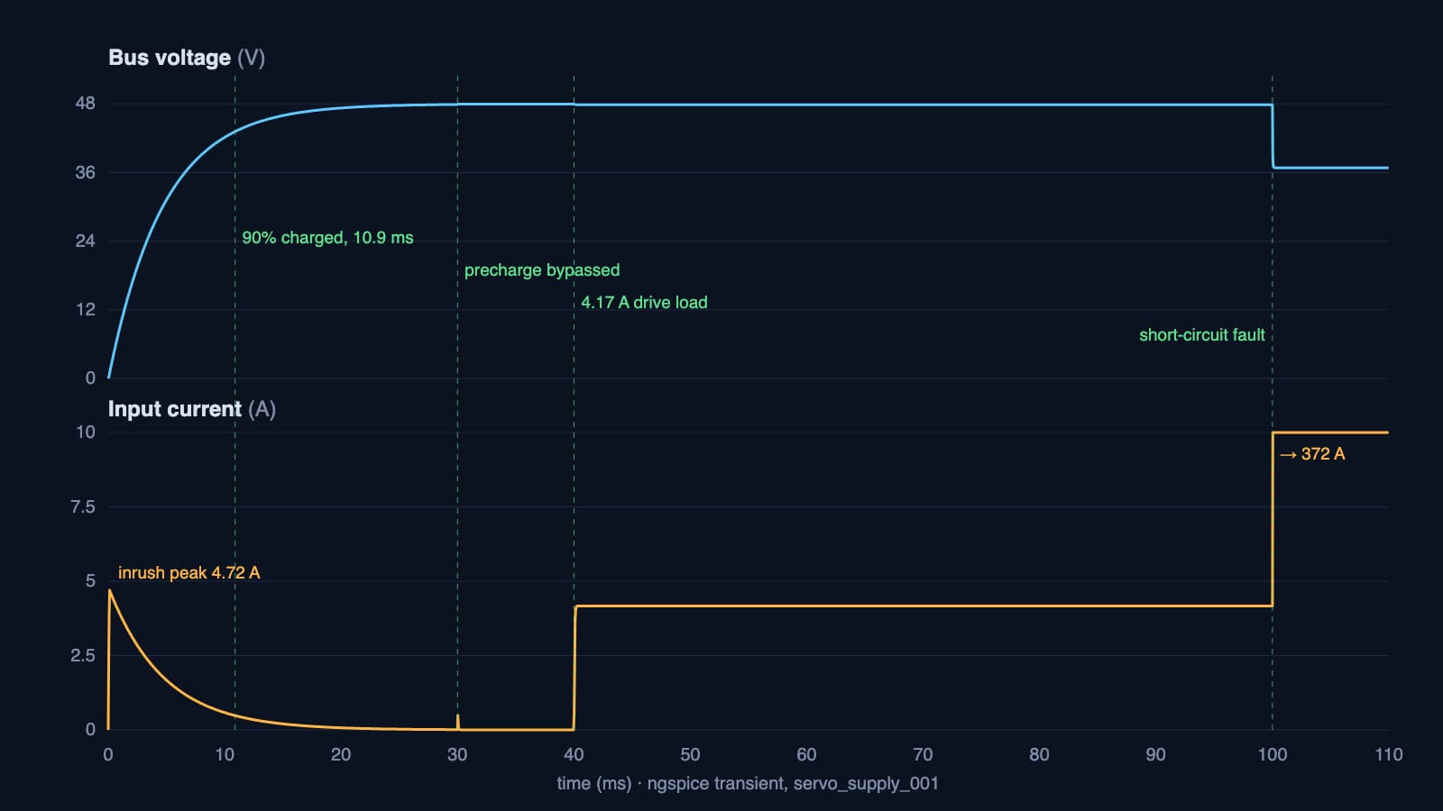Click the time axis tick 90

pyautogui.click(x=1155, y=754)
